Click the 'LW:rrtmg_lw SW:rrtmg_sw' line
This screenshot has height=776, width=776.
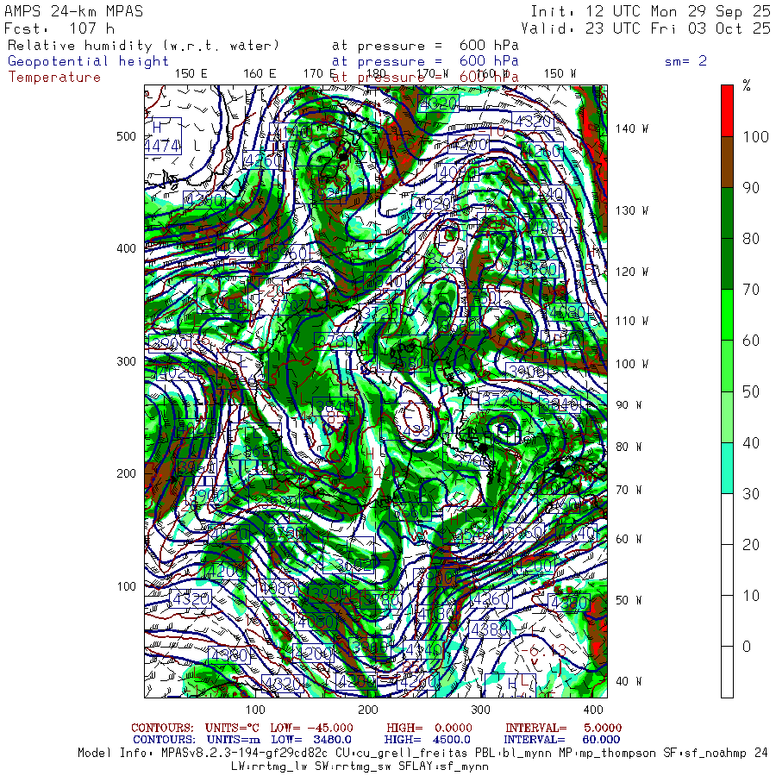(x=360, y=767)
